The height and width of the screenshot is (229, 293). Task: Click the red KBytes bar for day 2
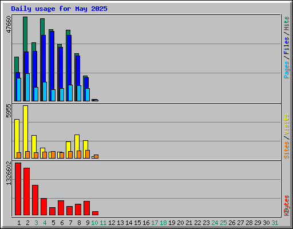tap(26, 192)
